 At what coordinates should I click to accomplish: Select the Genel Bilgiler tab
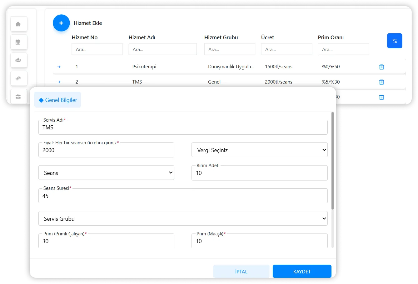(x=58, y=100)
